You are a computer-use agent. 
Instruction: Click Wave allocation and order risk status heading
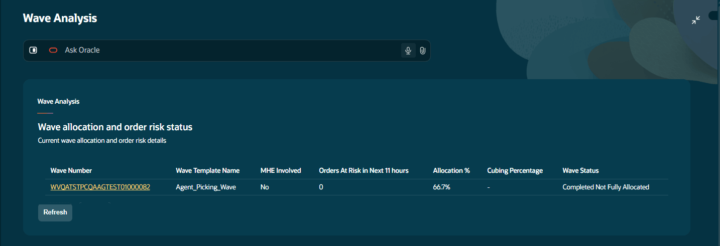(115, 127)
